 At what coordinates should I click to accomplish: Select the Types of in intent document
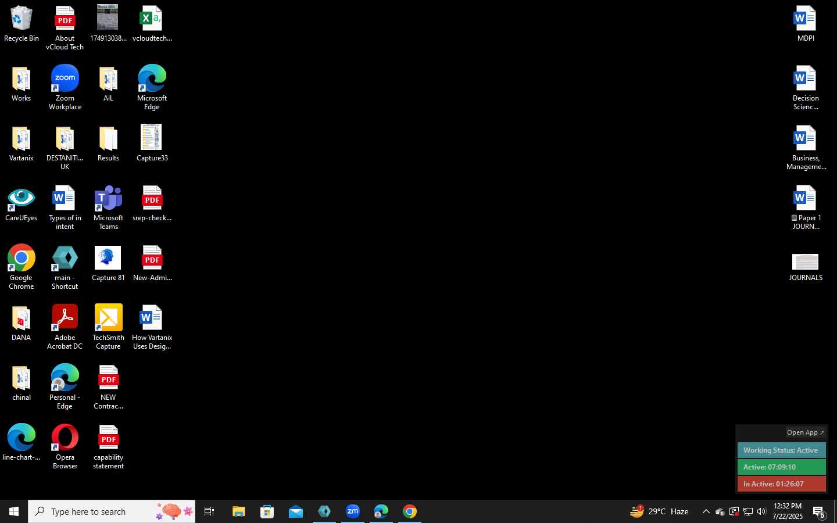click(x=65, y=208)
